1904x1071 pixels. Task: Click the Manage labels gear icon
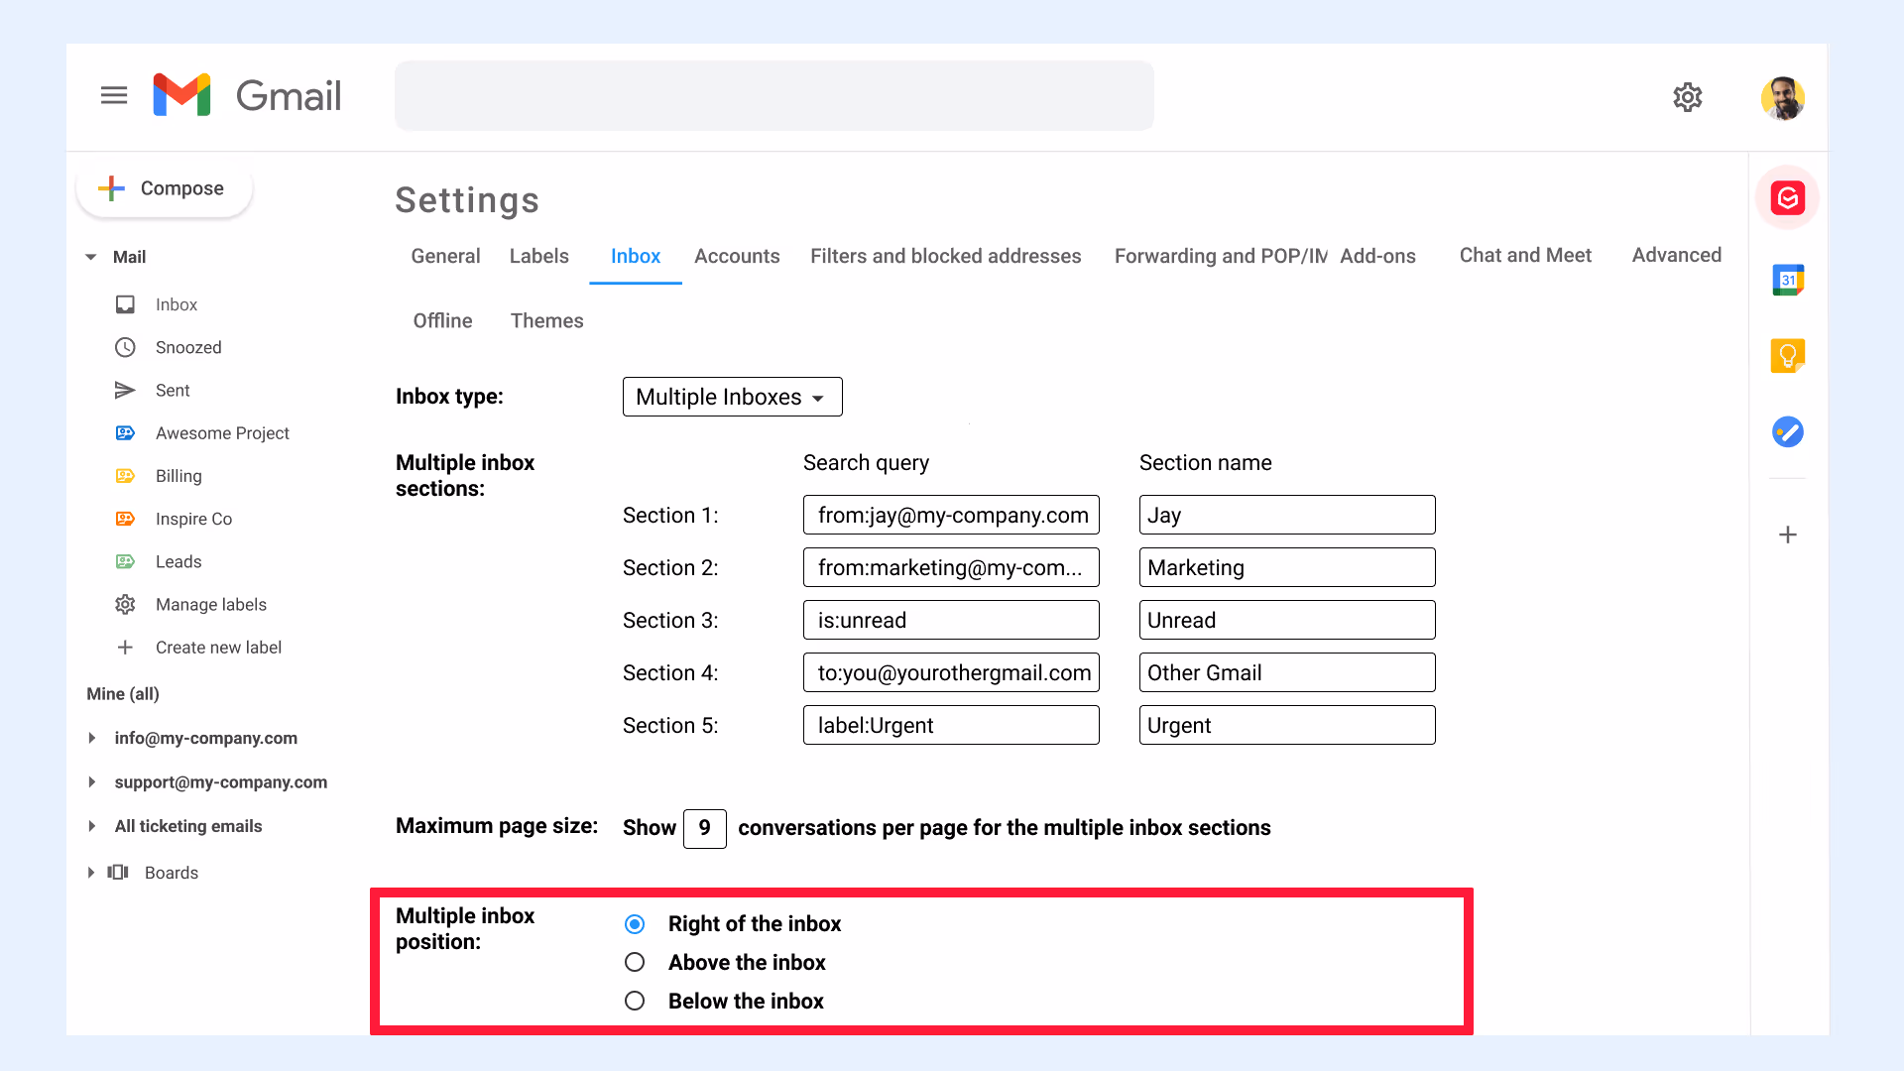(125, 604)
